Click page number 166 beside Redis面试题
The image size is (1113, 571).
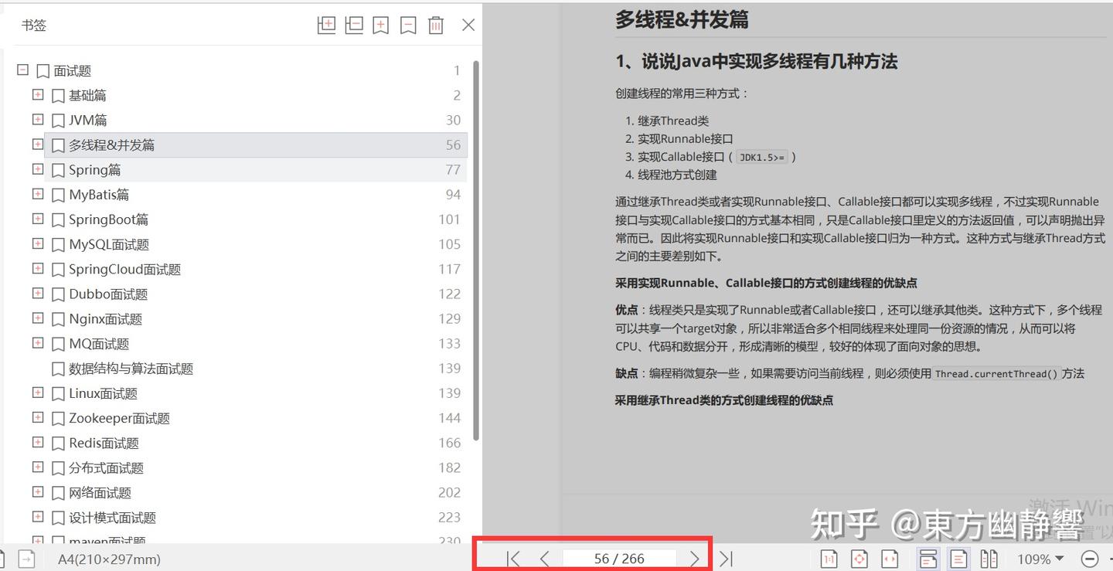coord(449,443)
